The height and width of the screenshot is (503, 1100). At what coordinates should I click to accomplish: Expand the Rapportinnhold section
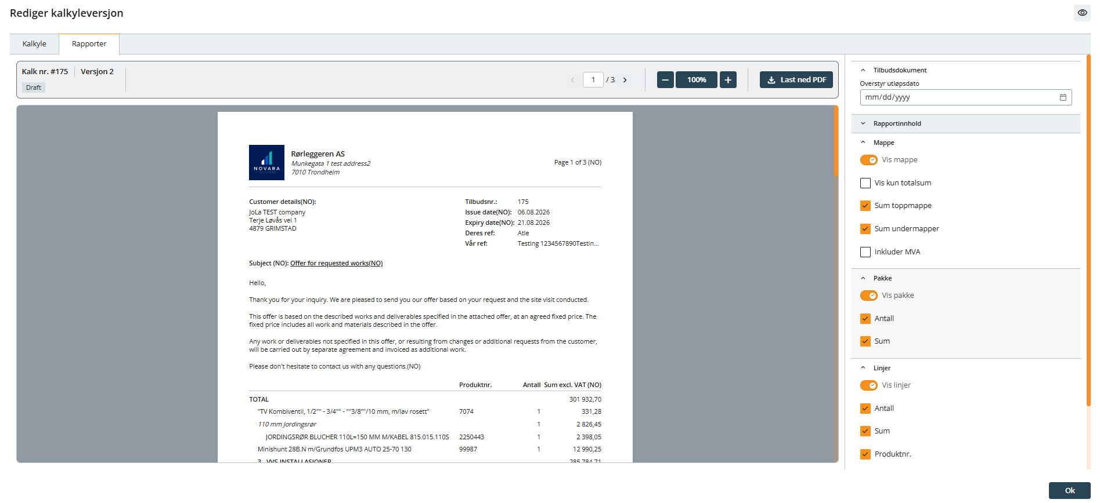click(863, 123)
